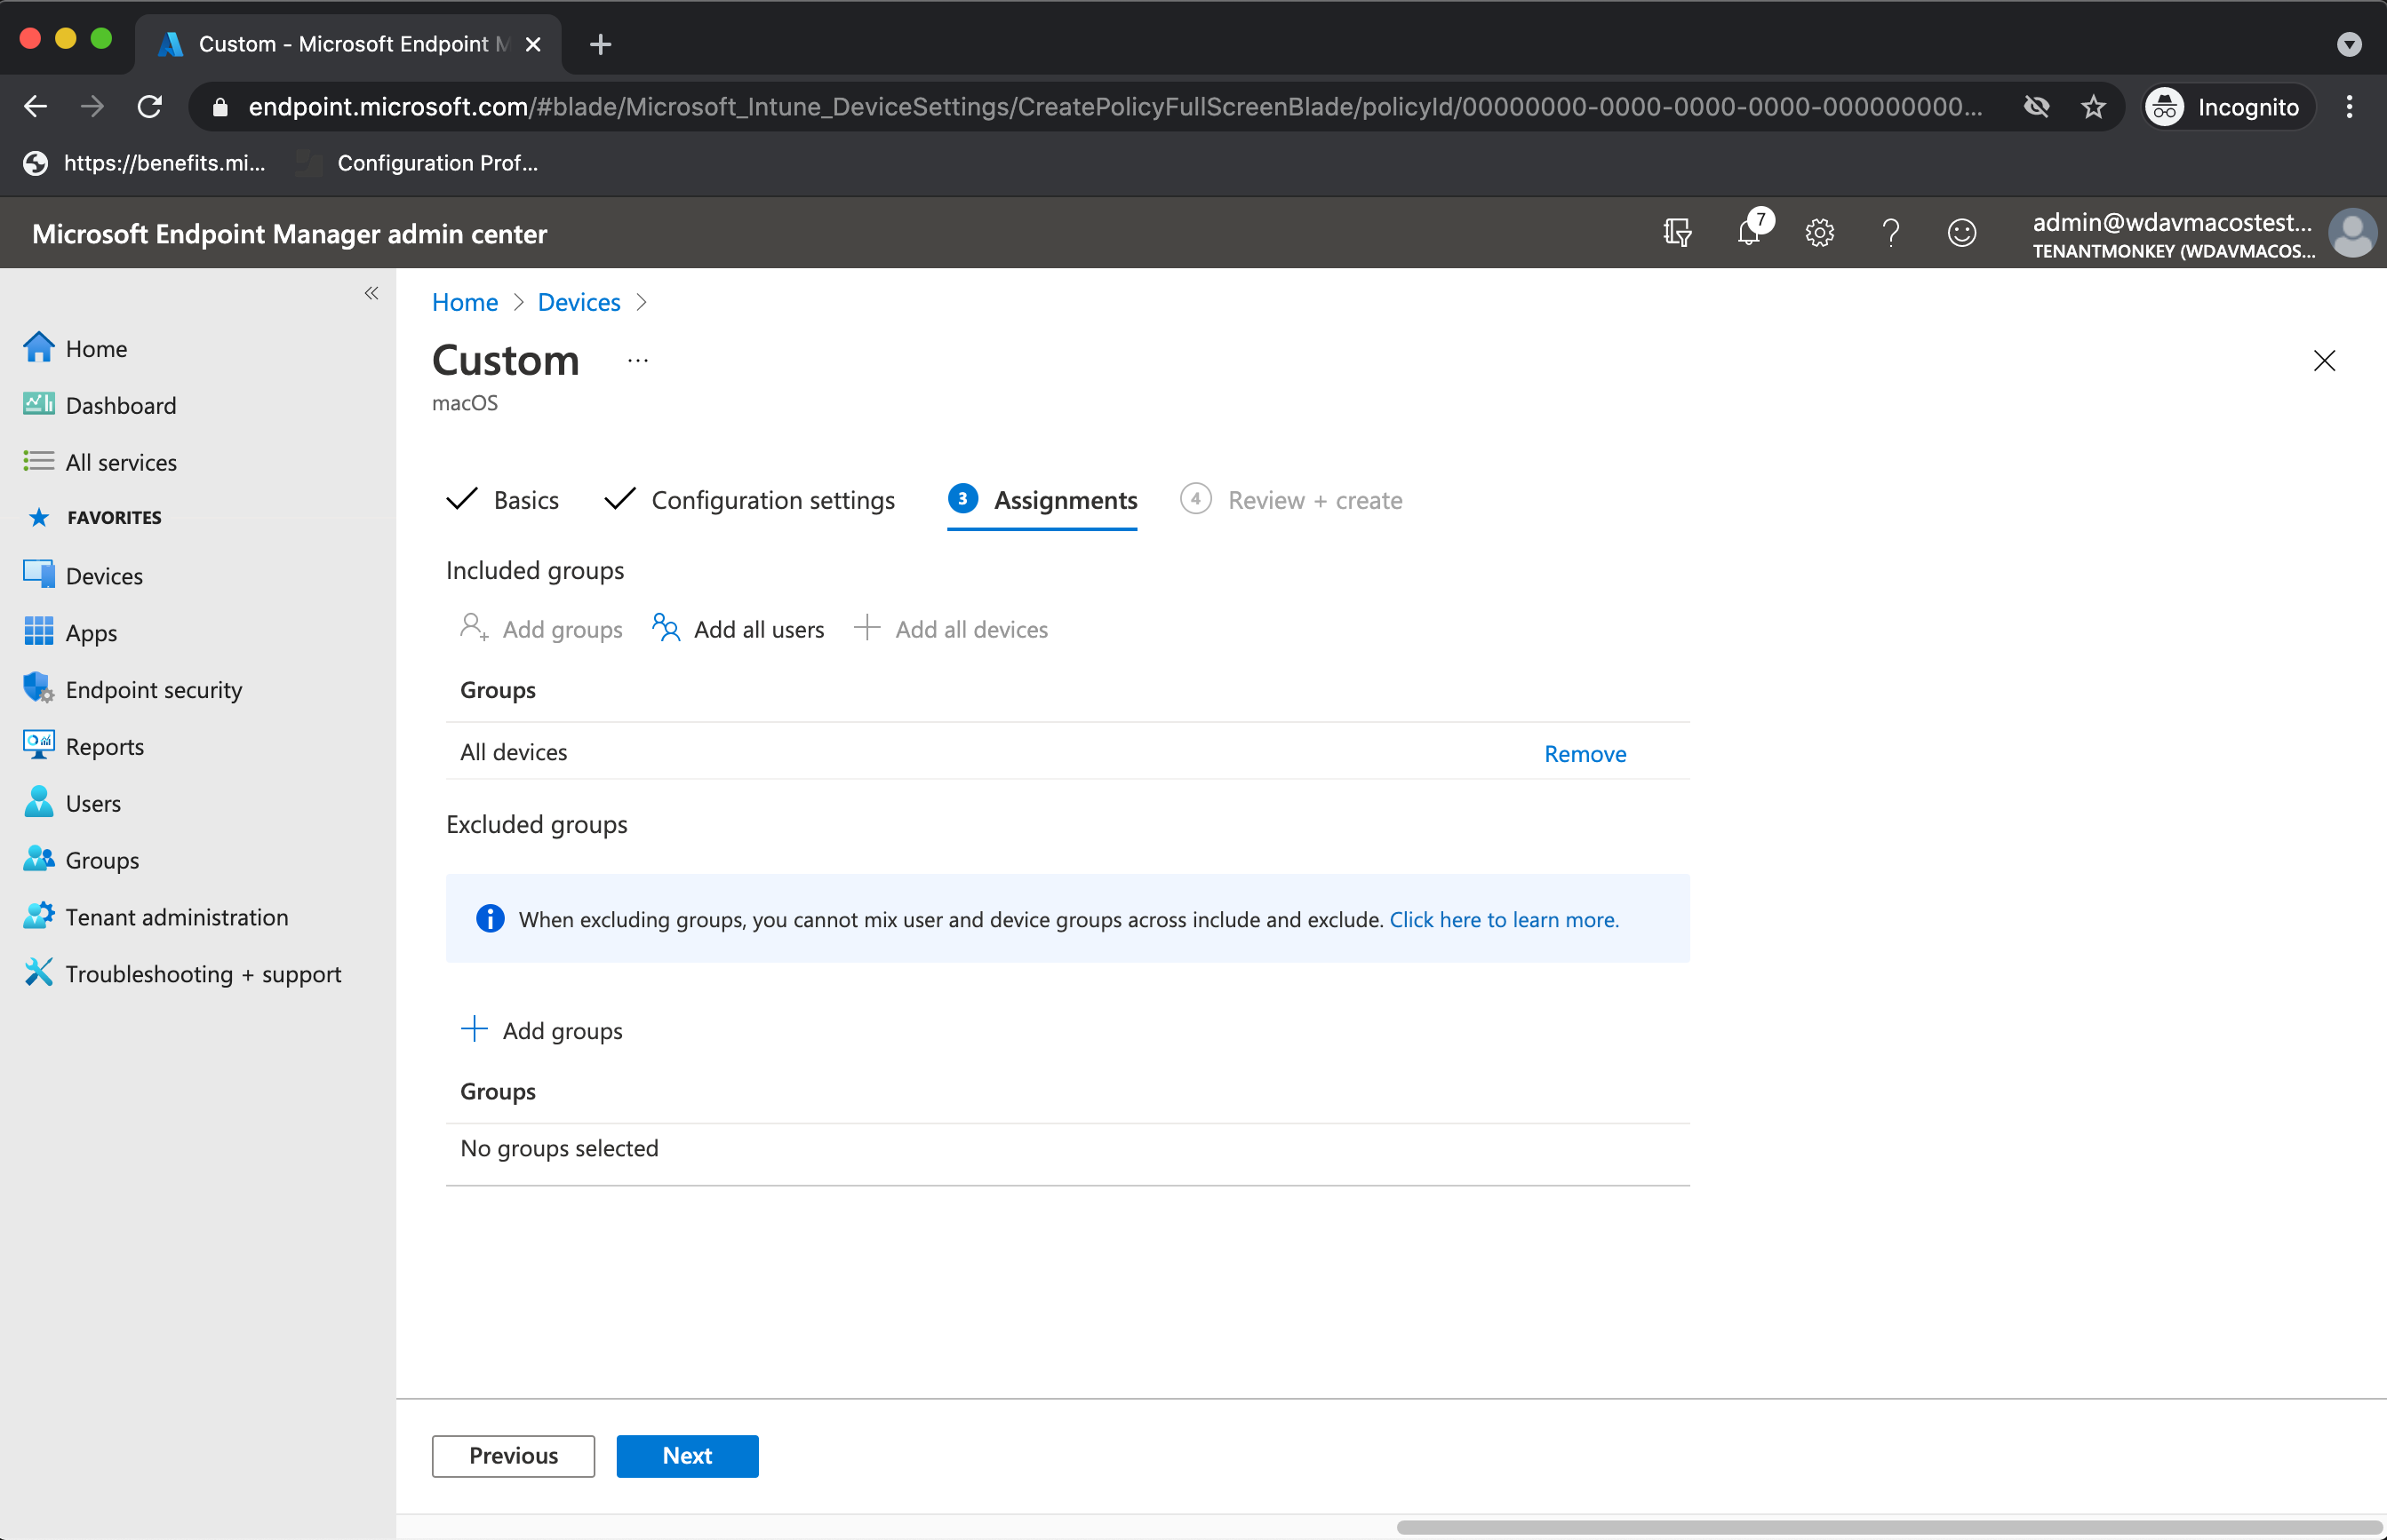Viewport: 2387px width, 1540px height.
Task: Open Devices icon in the sidebar
Action: [38, 574]
